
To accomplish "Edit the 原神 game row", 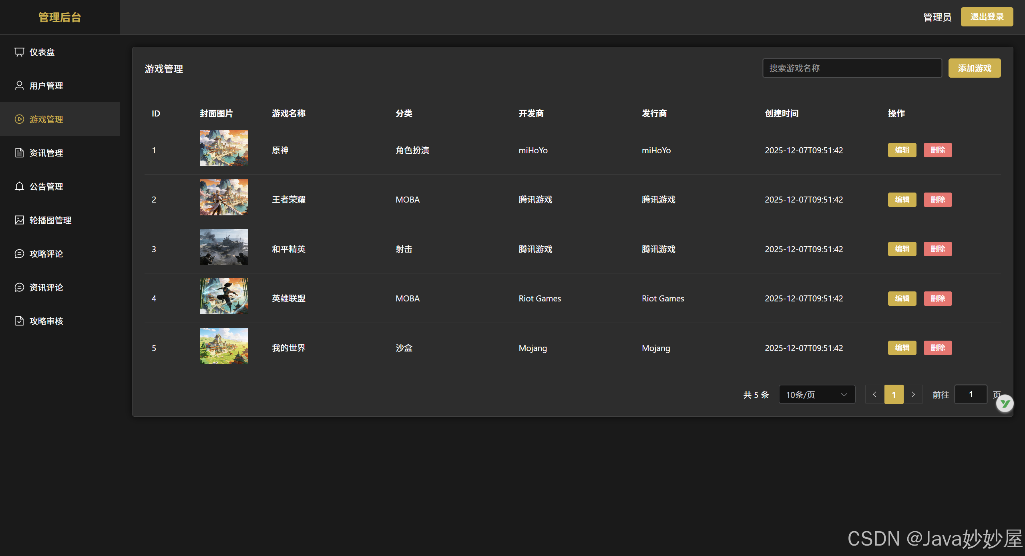I will click(902, 150).
